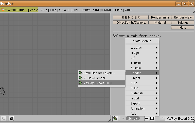Click the image icon in 3D view footer
Image resolution: width=195 pixels, height=123 pixels.
[11, 118]
